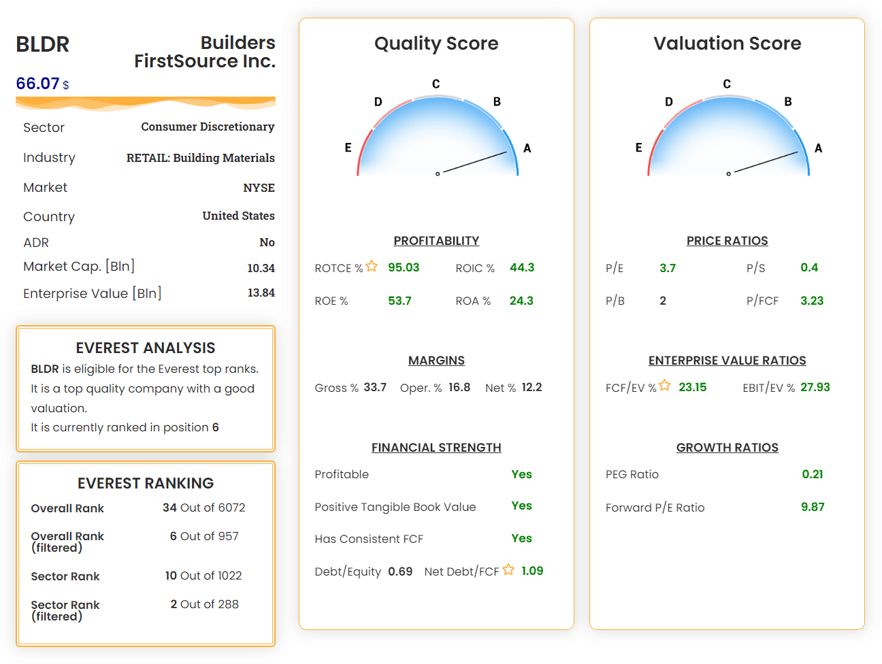Click the PEG Ratio value 0.21
The image size is (882, 664).
813,474
